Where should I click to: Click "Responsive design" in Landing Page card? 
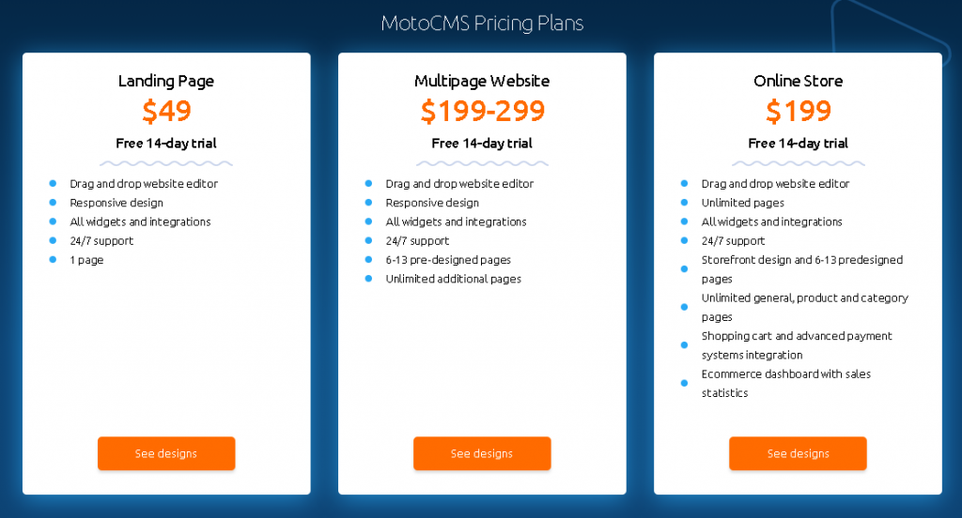[116, 203]
